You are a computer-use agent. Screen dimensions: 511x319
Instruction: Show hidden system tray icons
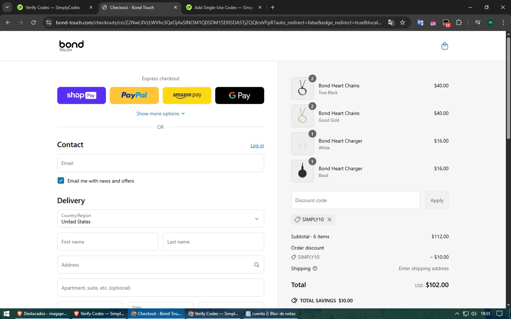[457, 314]
